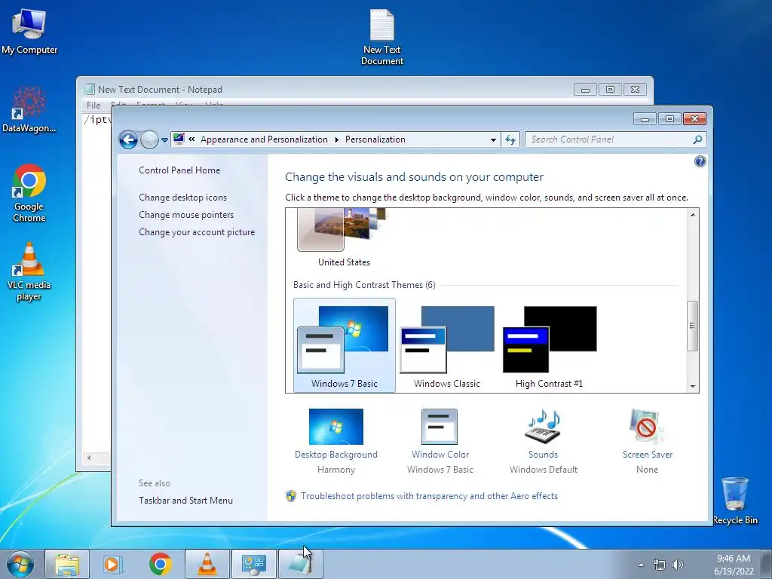
Task: Apply the High Contrast #1 theme
Action: (549, 345)
